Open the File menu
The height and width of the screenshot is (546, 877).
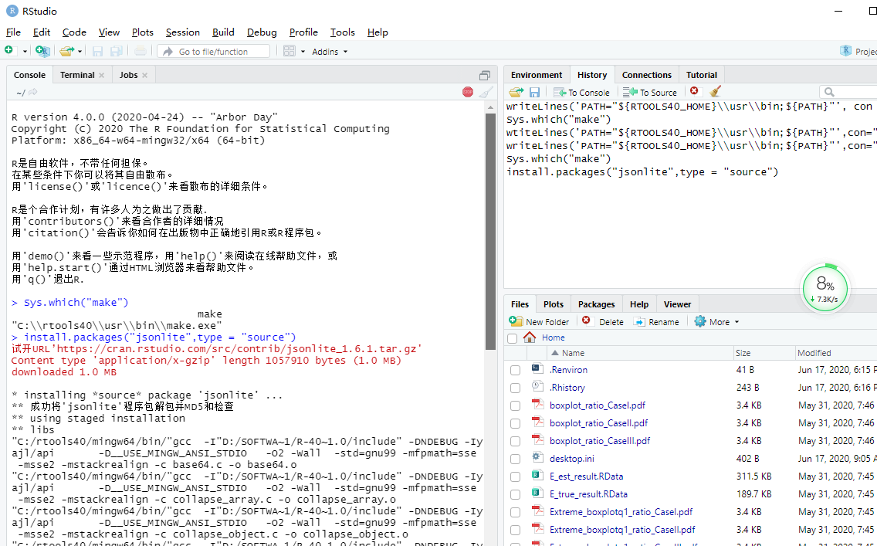coord(13,32)
